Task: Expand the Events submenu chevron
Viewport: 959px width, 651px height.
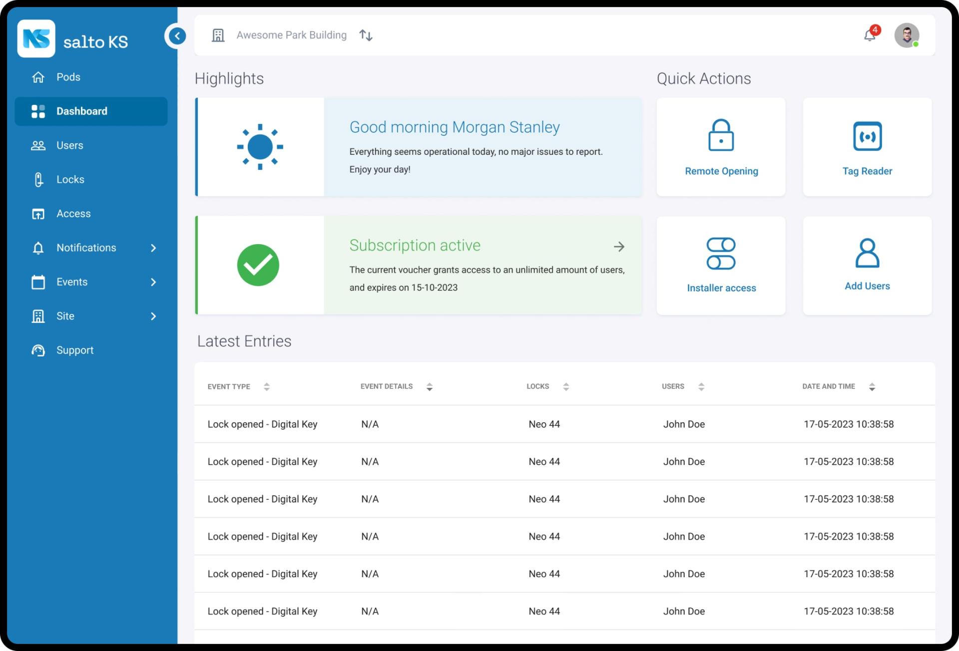Action: point(153,282)
